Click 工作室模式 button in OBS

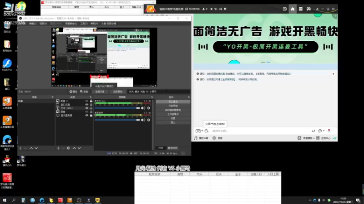coord(173,114)
